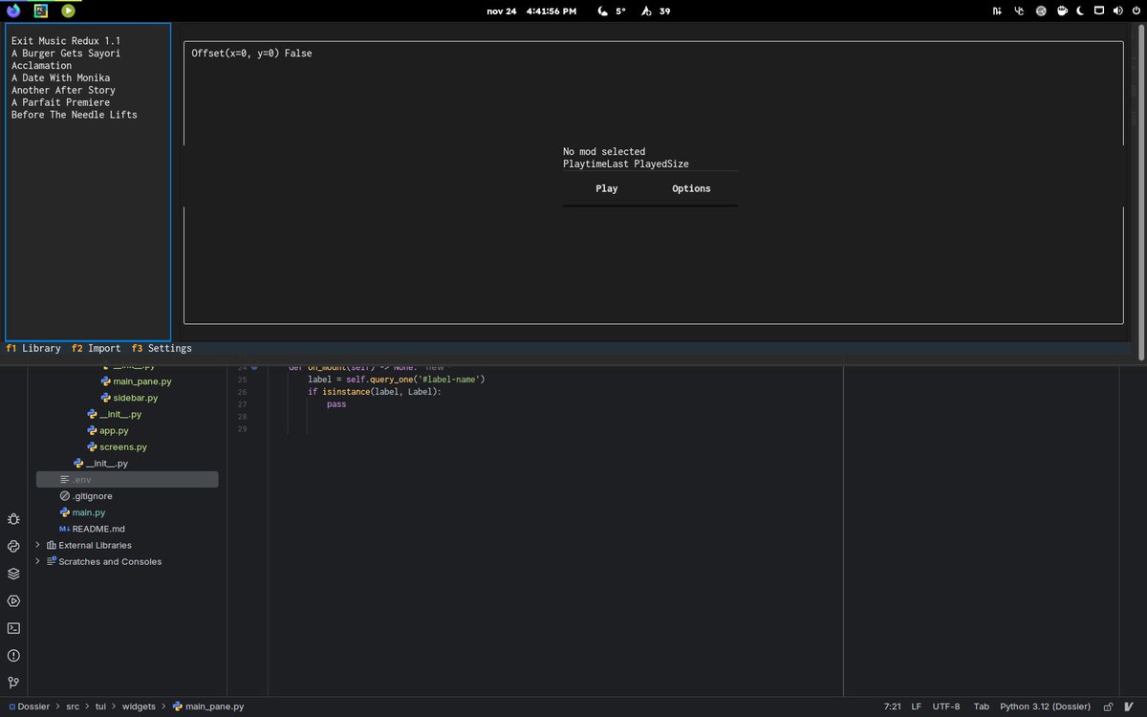1147x717 pixels.
Task: Click the green play icon in top panel
Action: pos(68,11)
